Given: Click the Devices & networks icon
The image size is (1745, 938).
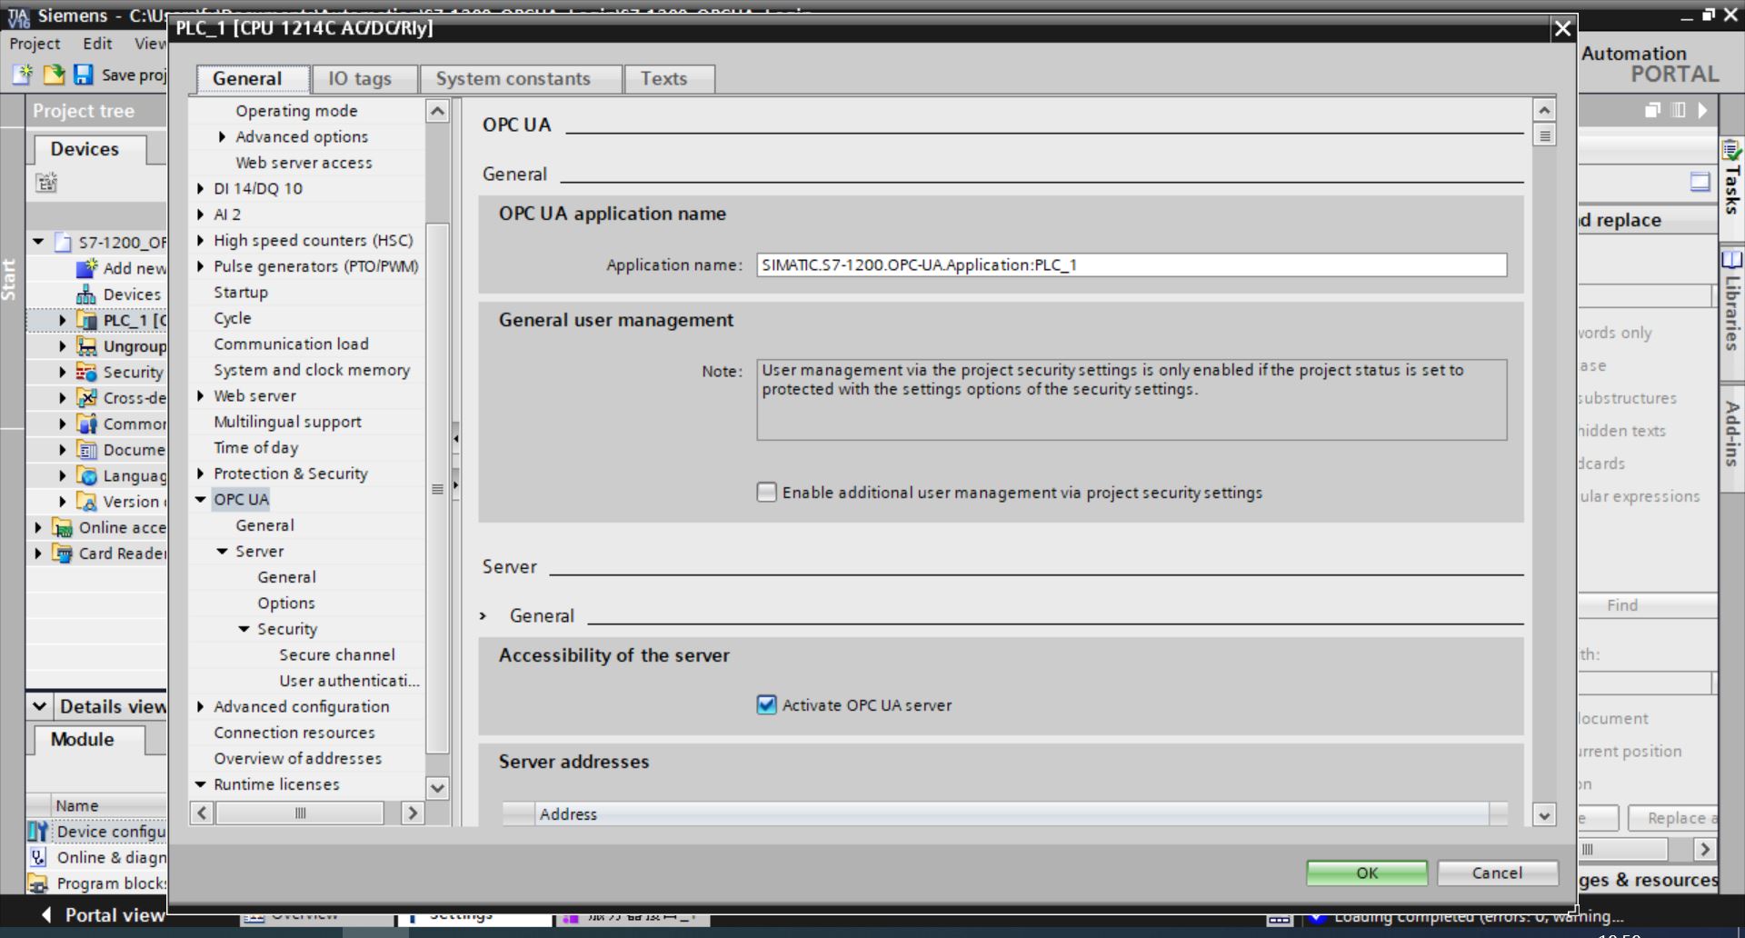Looking at the screenshot, I should [x=86, y=294].
